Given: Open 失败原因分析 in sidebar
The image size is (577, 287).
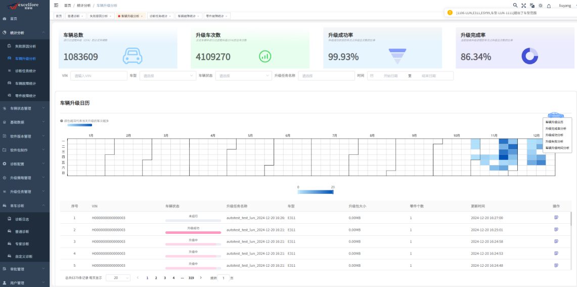Looking at the screenshot, I should [x=25, y=47].
